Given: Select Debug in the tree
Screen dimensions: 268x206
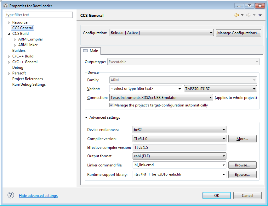Looking at the screenshot, I should [18, 68].
